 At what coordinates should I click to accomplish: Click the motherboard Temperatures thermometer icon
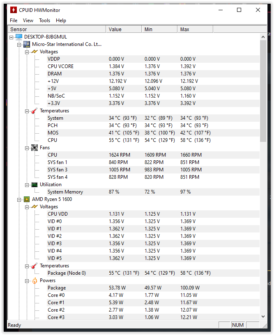tap(35, 111)
